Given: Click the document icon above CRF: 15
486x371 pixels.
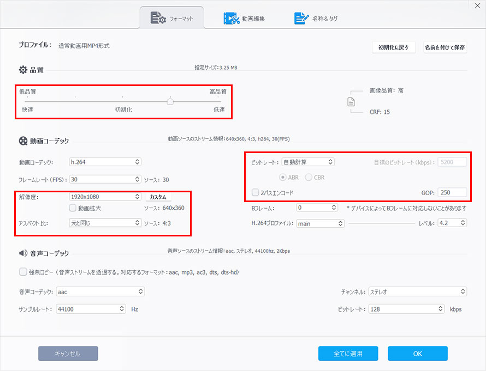Looking at the screenshot, I should (x=351, y=102).
